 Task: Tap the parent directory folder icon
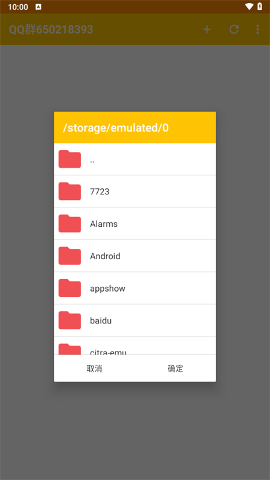coord(70,159)
